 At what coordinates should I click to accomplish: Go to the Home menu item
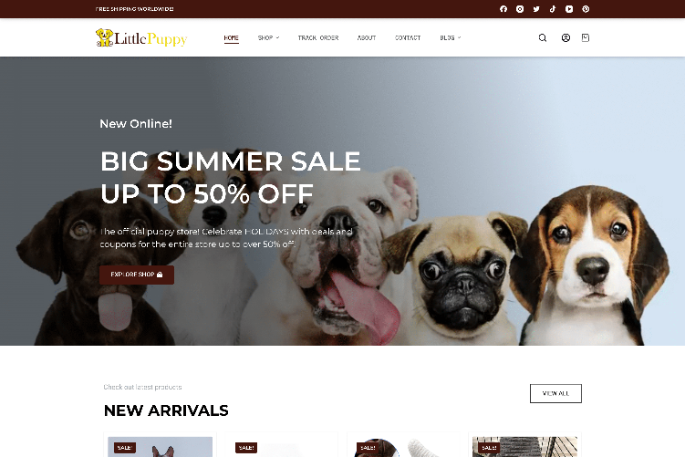pos(231,38)
